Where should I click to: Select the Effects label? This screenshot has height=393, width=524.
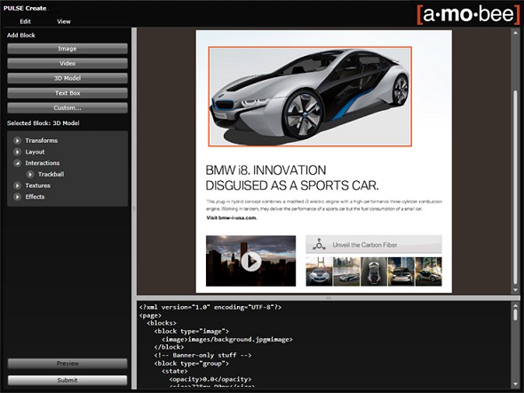click(35, 197)
